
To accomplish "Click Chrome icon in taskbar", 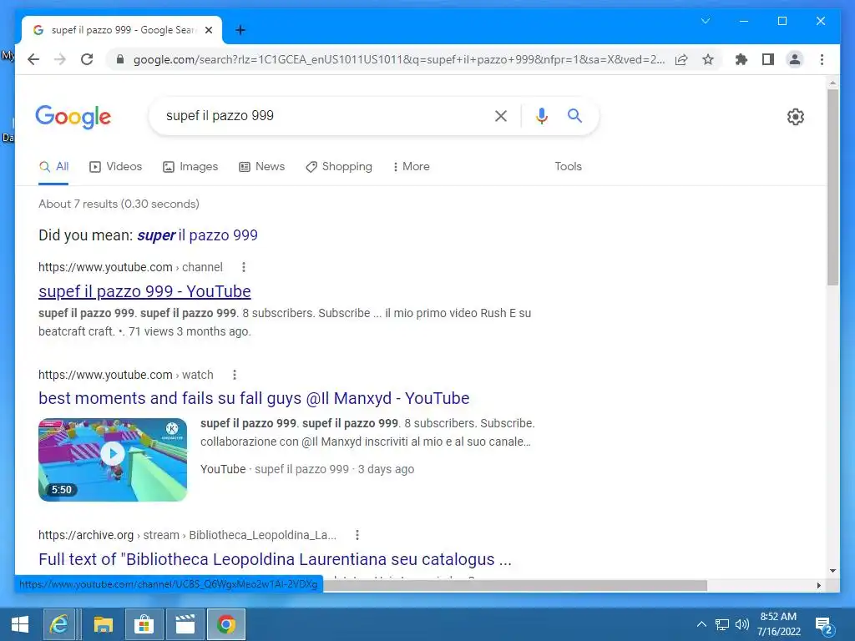I will coord(225,624).
